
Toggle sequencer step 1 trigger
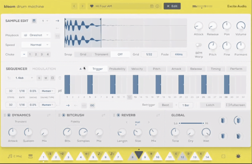click(67, 85)
